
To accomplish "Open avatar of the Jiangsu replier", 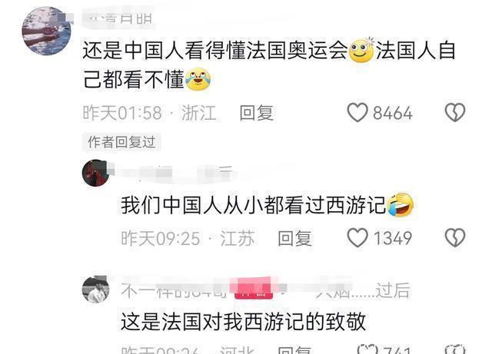I will (95, 173).
